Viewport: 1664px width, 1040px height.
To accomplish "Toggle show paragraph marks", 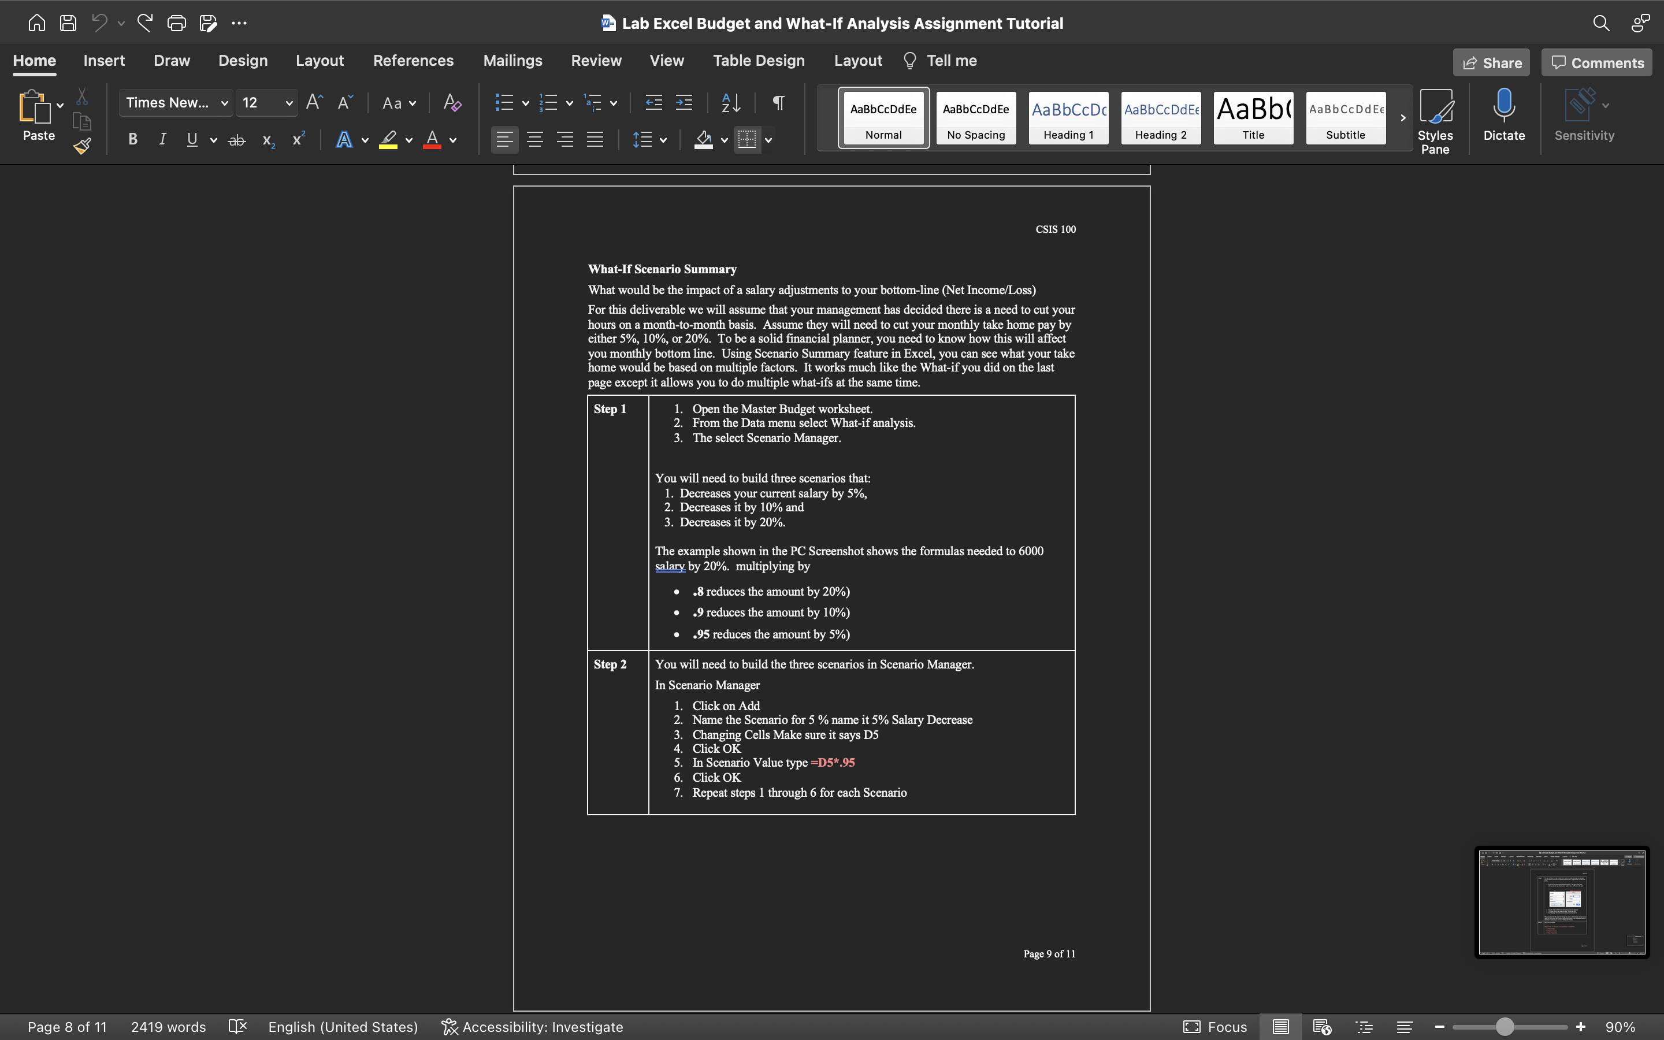I will [778, 102].
